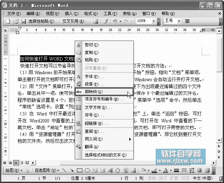224x183 pixels.
Task: Open the 格式(O) menu in menu bar
Action: coord(91,14)
